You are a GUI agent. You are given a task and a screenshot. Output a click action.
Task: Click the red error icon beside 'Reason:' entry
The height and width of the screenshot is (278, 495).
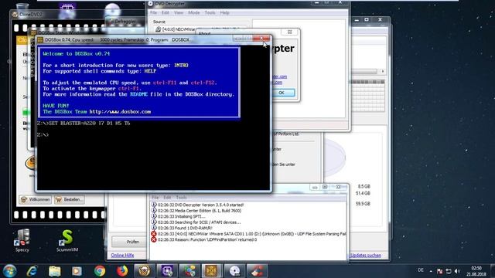click(154, 239)
